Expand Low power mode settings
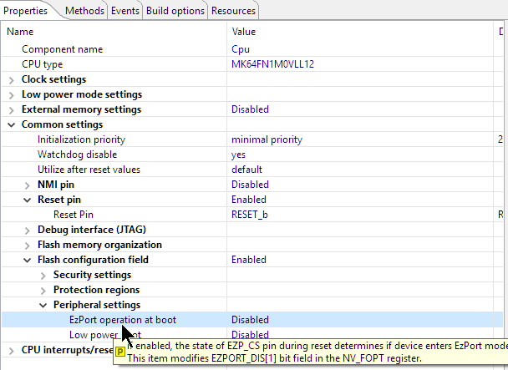The image size is (508, 370). click(12, 94)
